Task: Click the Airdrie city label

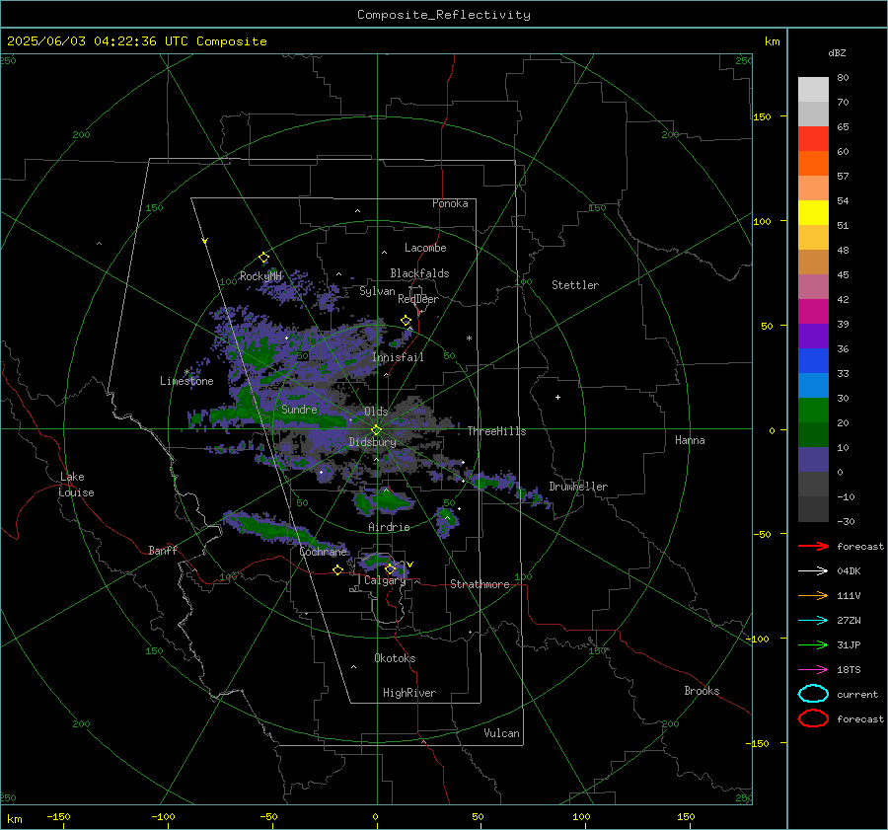Action: click(389, 527)
